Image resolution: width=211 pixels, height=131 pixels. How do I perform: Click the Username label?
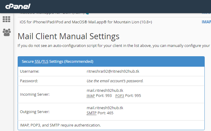(x=30, y=71)
